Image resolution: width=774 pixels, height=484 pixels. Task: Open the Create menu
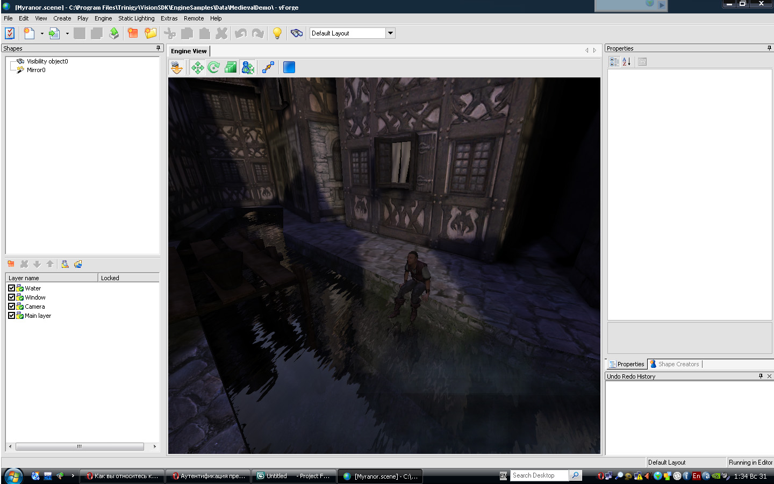click(62, 18)
